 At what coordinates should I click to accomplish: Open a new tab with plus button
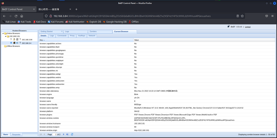coord(76,9)
